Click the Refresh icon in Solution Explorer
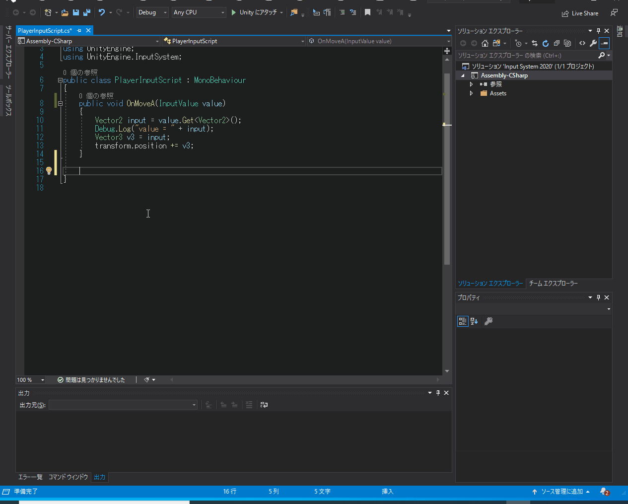Image resolution: width=628 pixels, height=504 pixels. 545,43
